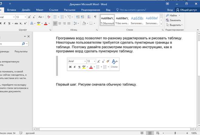Open Стили button on mini toolbar
This screenshot has width=200, height=135.
[x=114, y=64]
